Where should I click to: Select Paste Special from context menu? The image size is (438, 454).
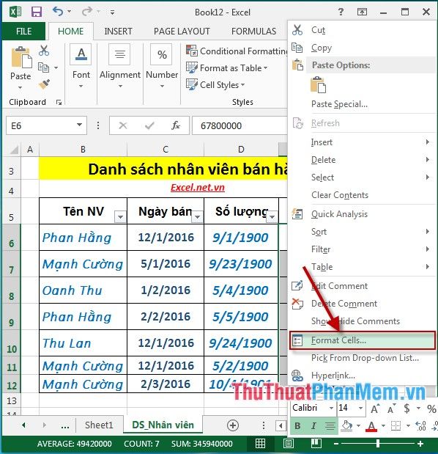pyautogui.click(x=363, y=104)
